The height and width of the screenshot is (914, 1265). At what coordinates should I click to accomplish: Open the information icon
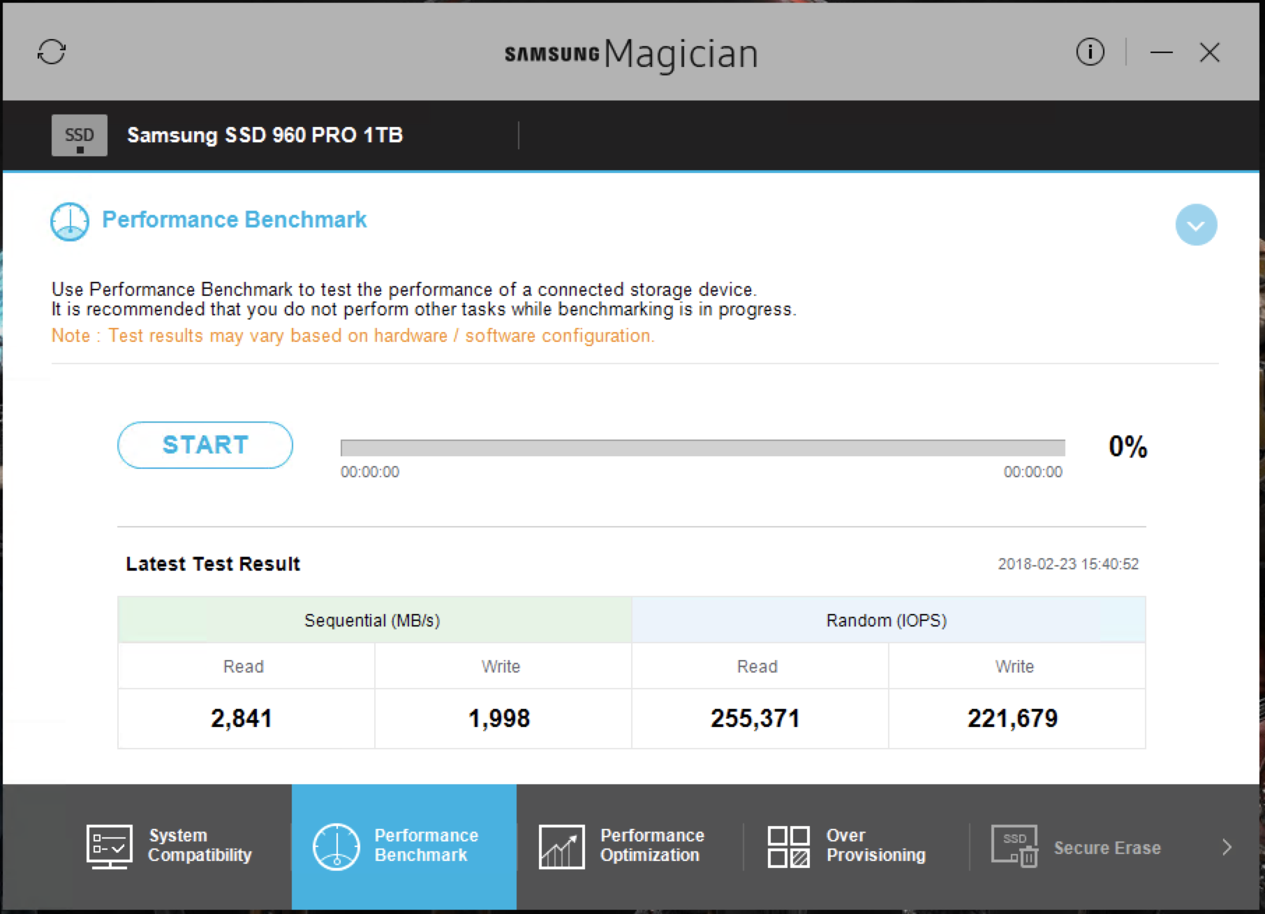coord(1090,52)
